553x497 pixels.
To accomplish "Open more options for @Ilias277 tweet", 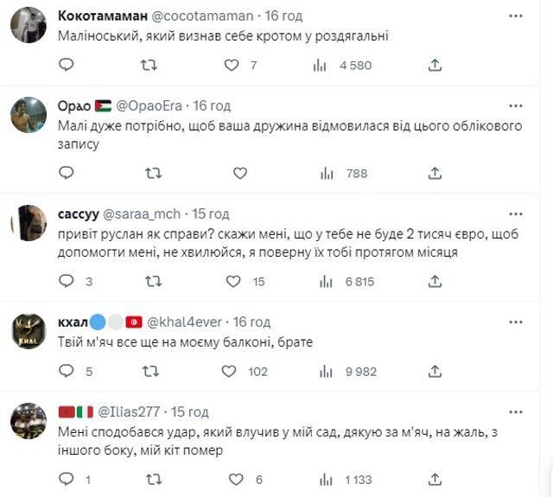I will click(517, 411).
